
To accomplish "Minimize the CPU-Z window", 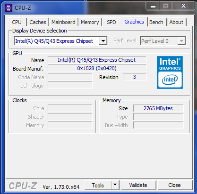I will point(153,6).
